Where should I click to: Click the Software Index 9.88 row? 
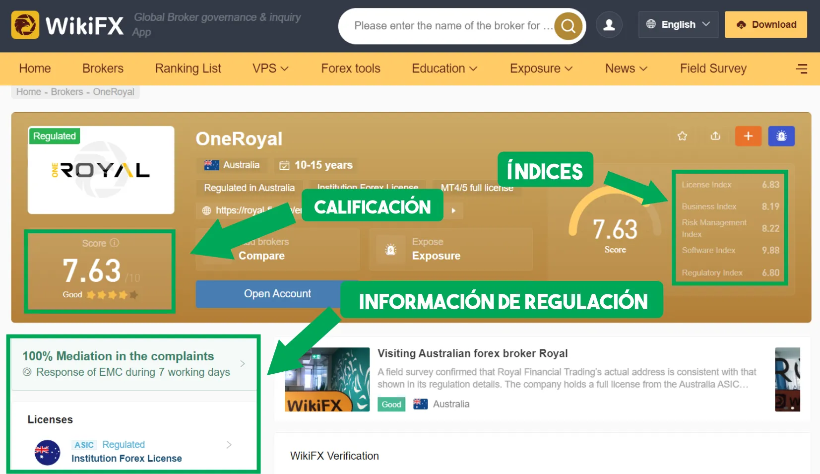pos(730,250)
